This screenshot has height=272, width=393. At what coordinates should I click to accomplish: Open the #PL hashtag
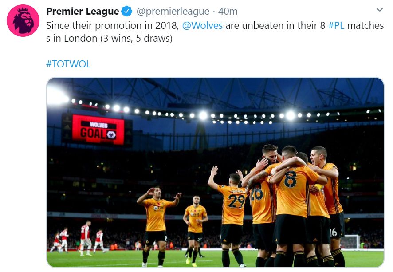pyautogui.click(x=336, y=25)
